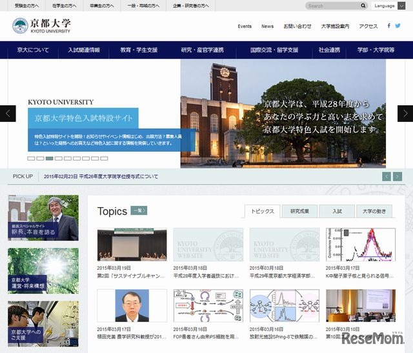Click the search magnifier icon

363,6
